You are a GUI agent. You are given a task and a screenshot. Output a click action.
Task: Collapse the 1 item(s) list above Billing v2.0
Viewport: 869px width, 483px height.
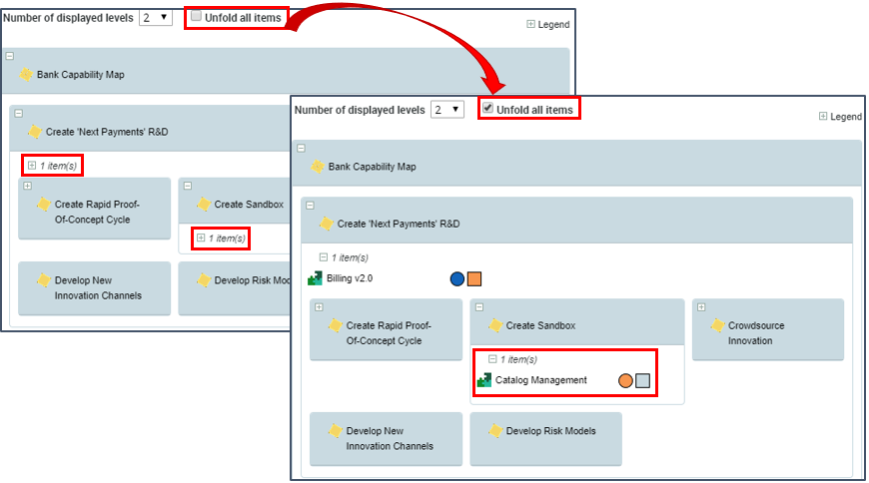pyautogui.click(x=324, y=256)
